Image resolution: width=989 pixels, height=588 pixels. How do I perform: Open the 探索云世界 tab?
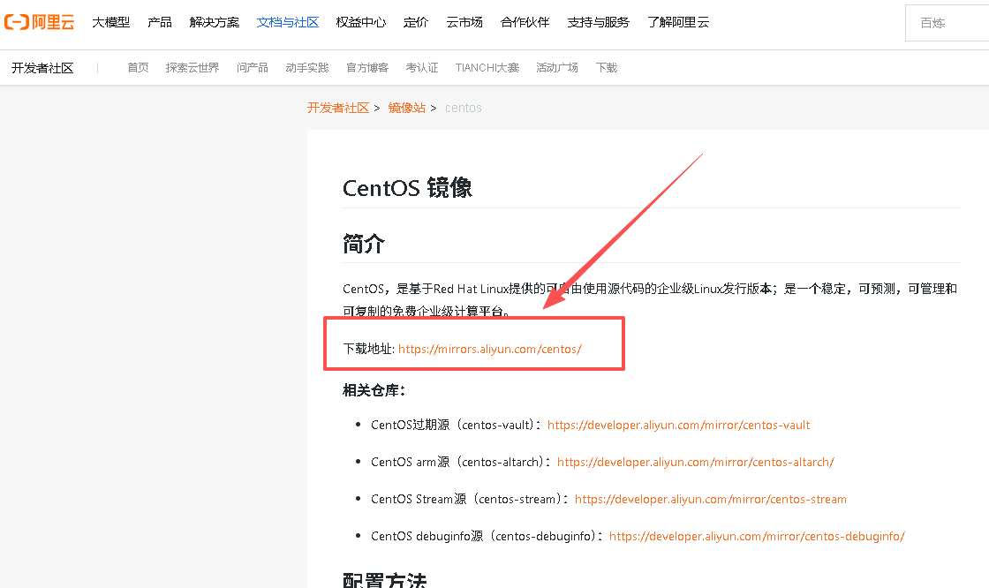(x=193, y=67)
